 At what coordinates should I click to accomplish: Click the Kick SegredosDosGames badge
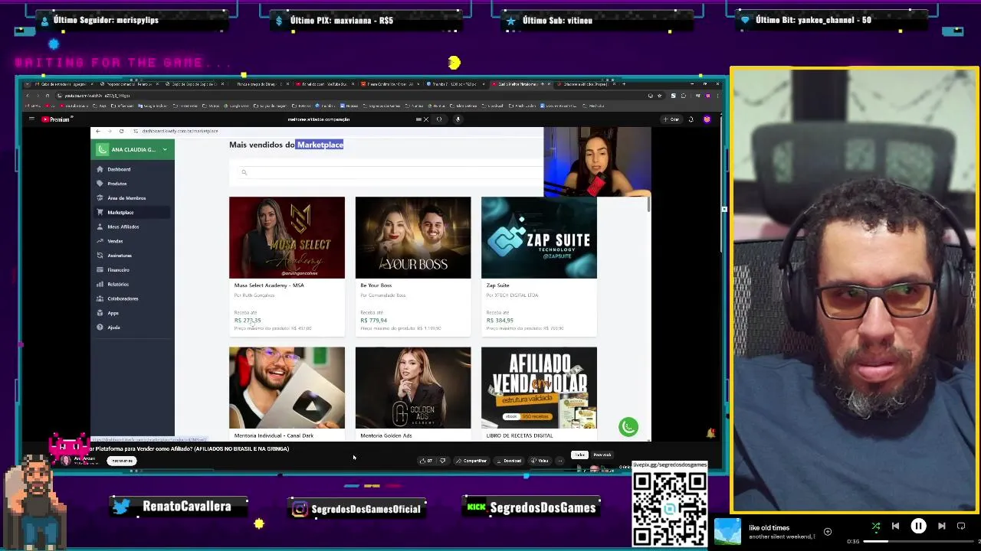[531, 507]
